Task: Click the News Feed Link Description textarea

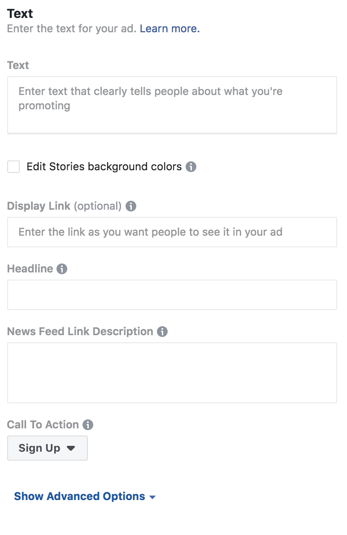Action: (x=172, y=373)
